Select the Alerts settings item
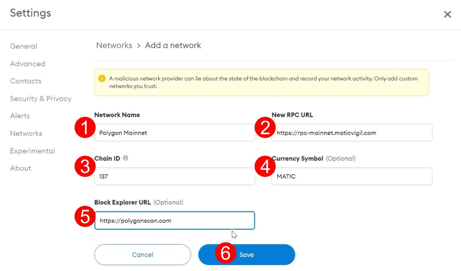Viewport: 461px width, 271px height. (20, 116)
